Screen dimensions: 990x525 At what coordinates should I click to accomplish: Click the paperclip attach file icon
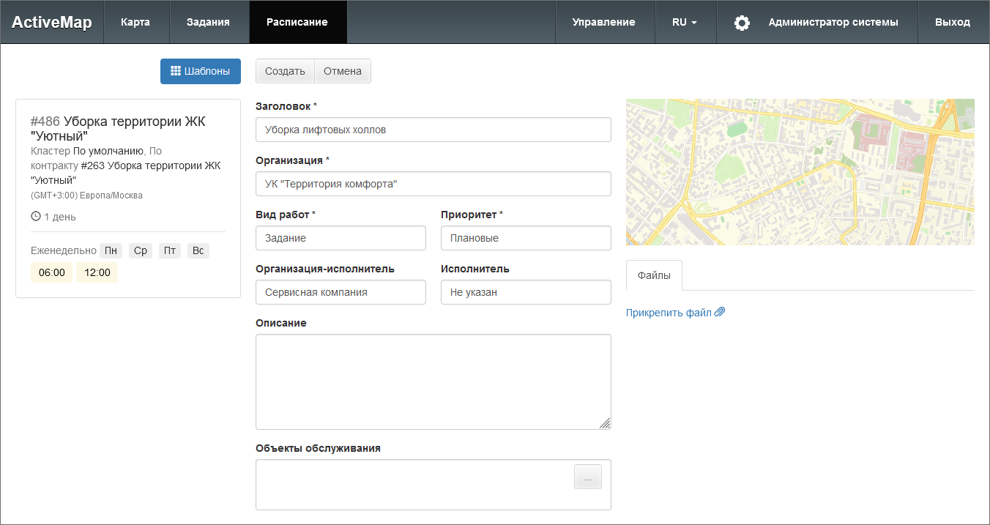tap(720, 313)
